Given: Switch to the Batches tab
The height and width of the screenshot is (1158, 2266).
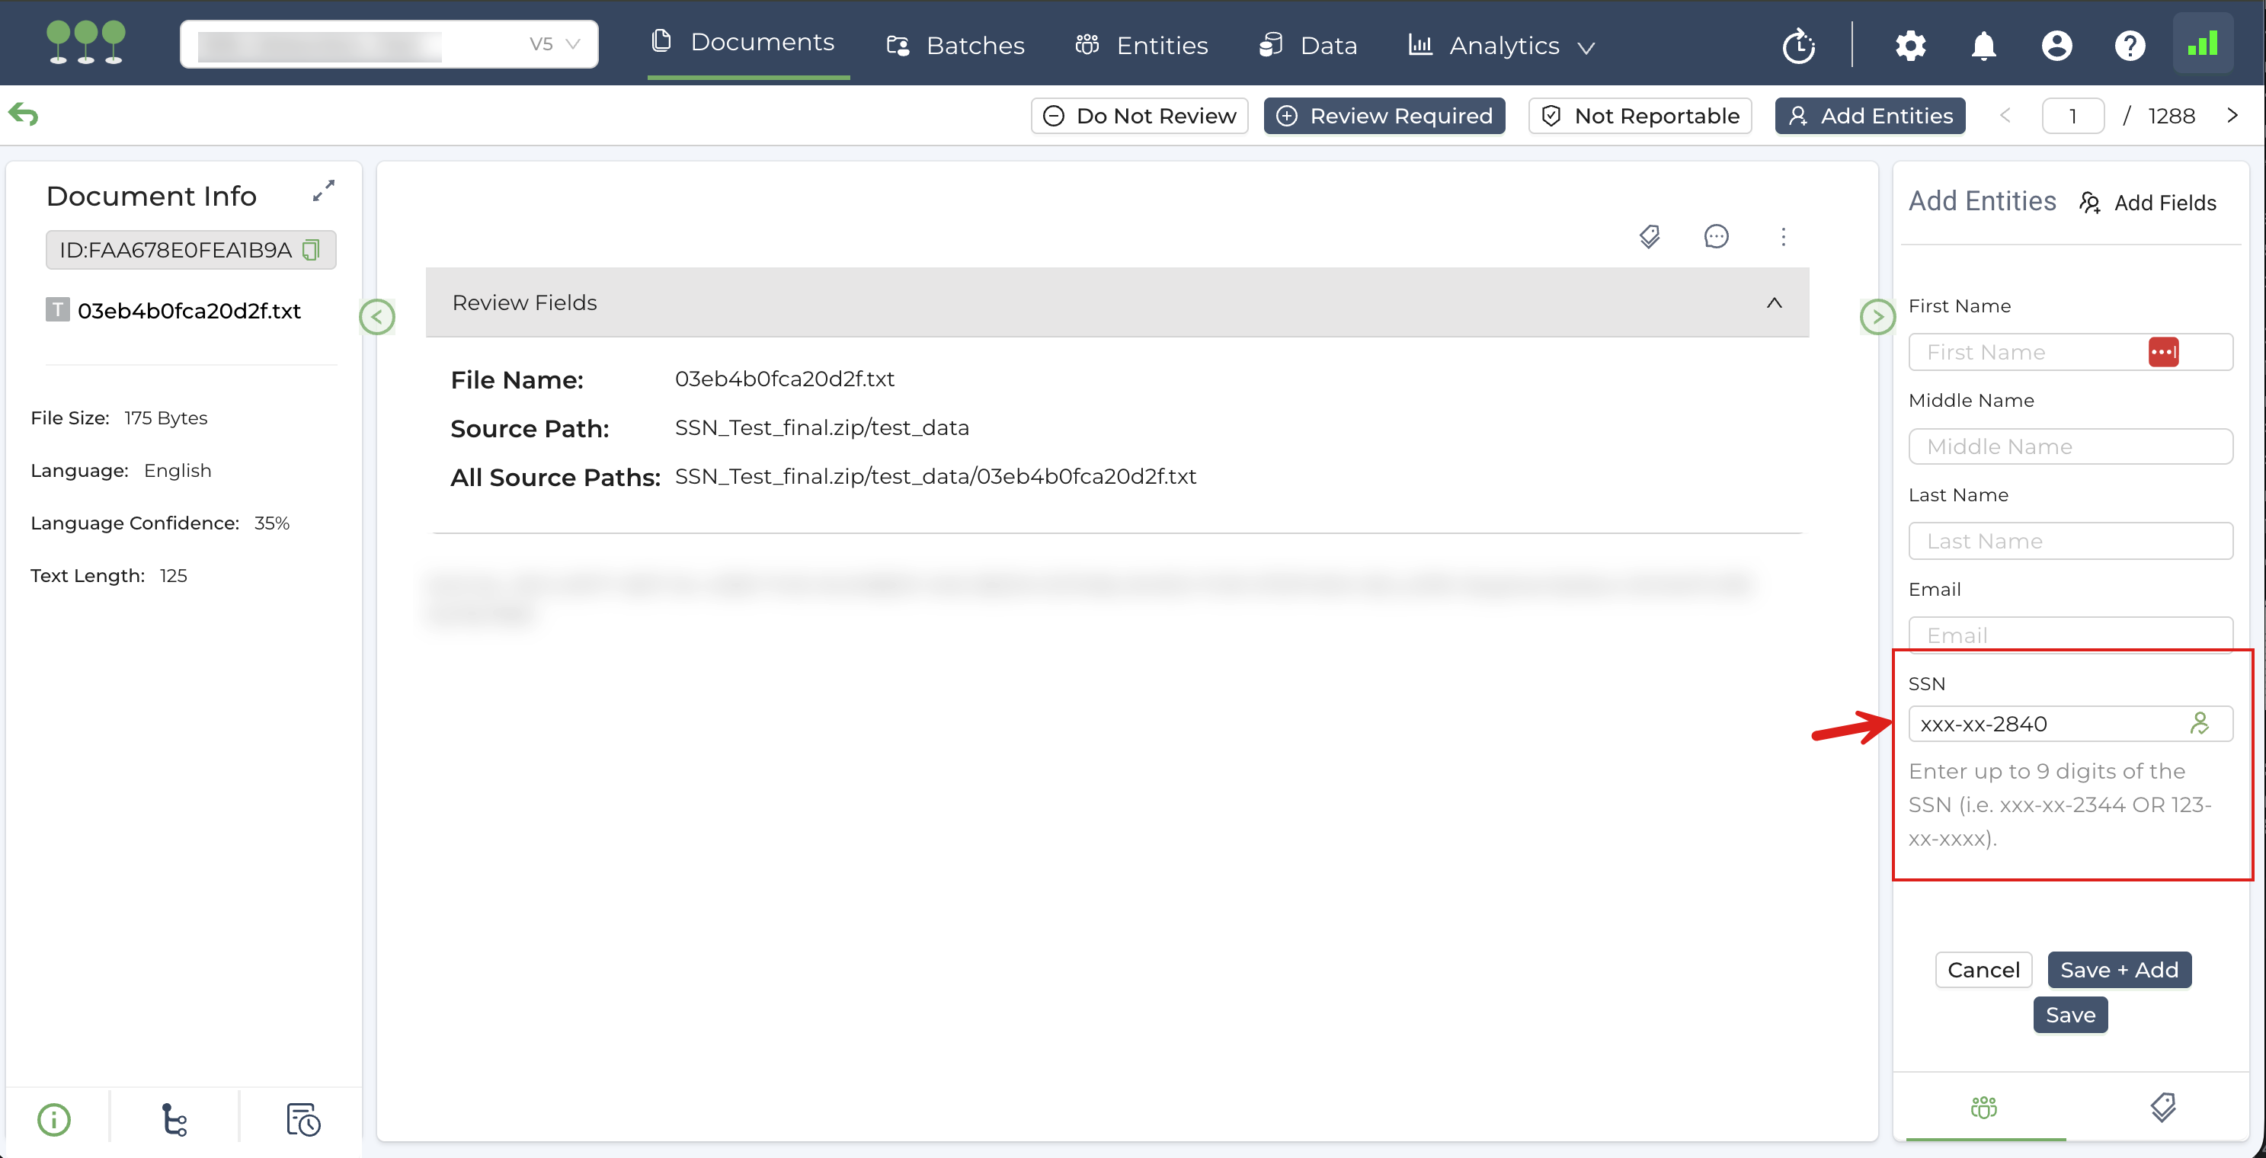Looking at the screenshot, I should click(x=955, y=46).
